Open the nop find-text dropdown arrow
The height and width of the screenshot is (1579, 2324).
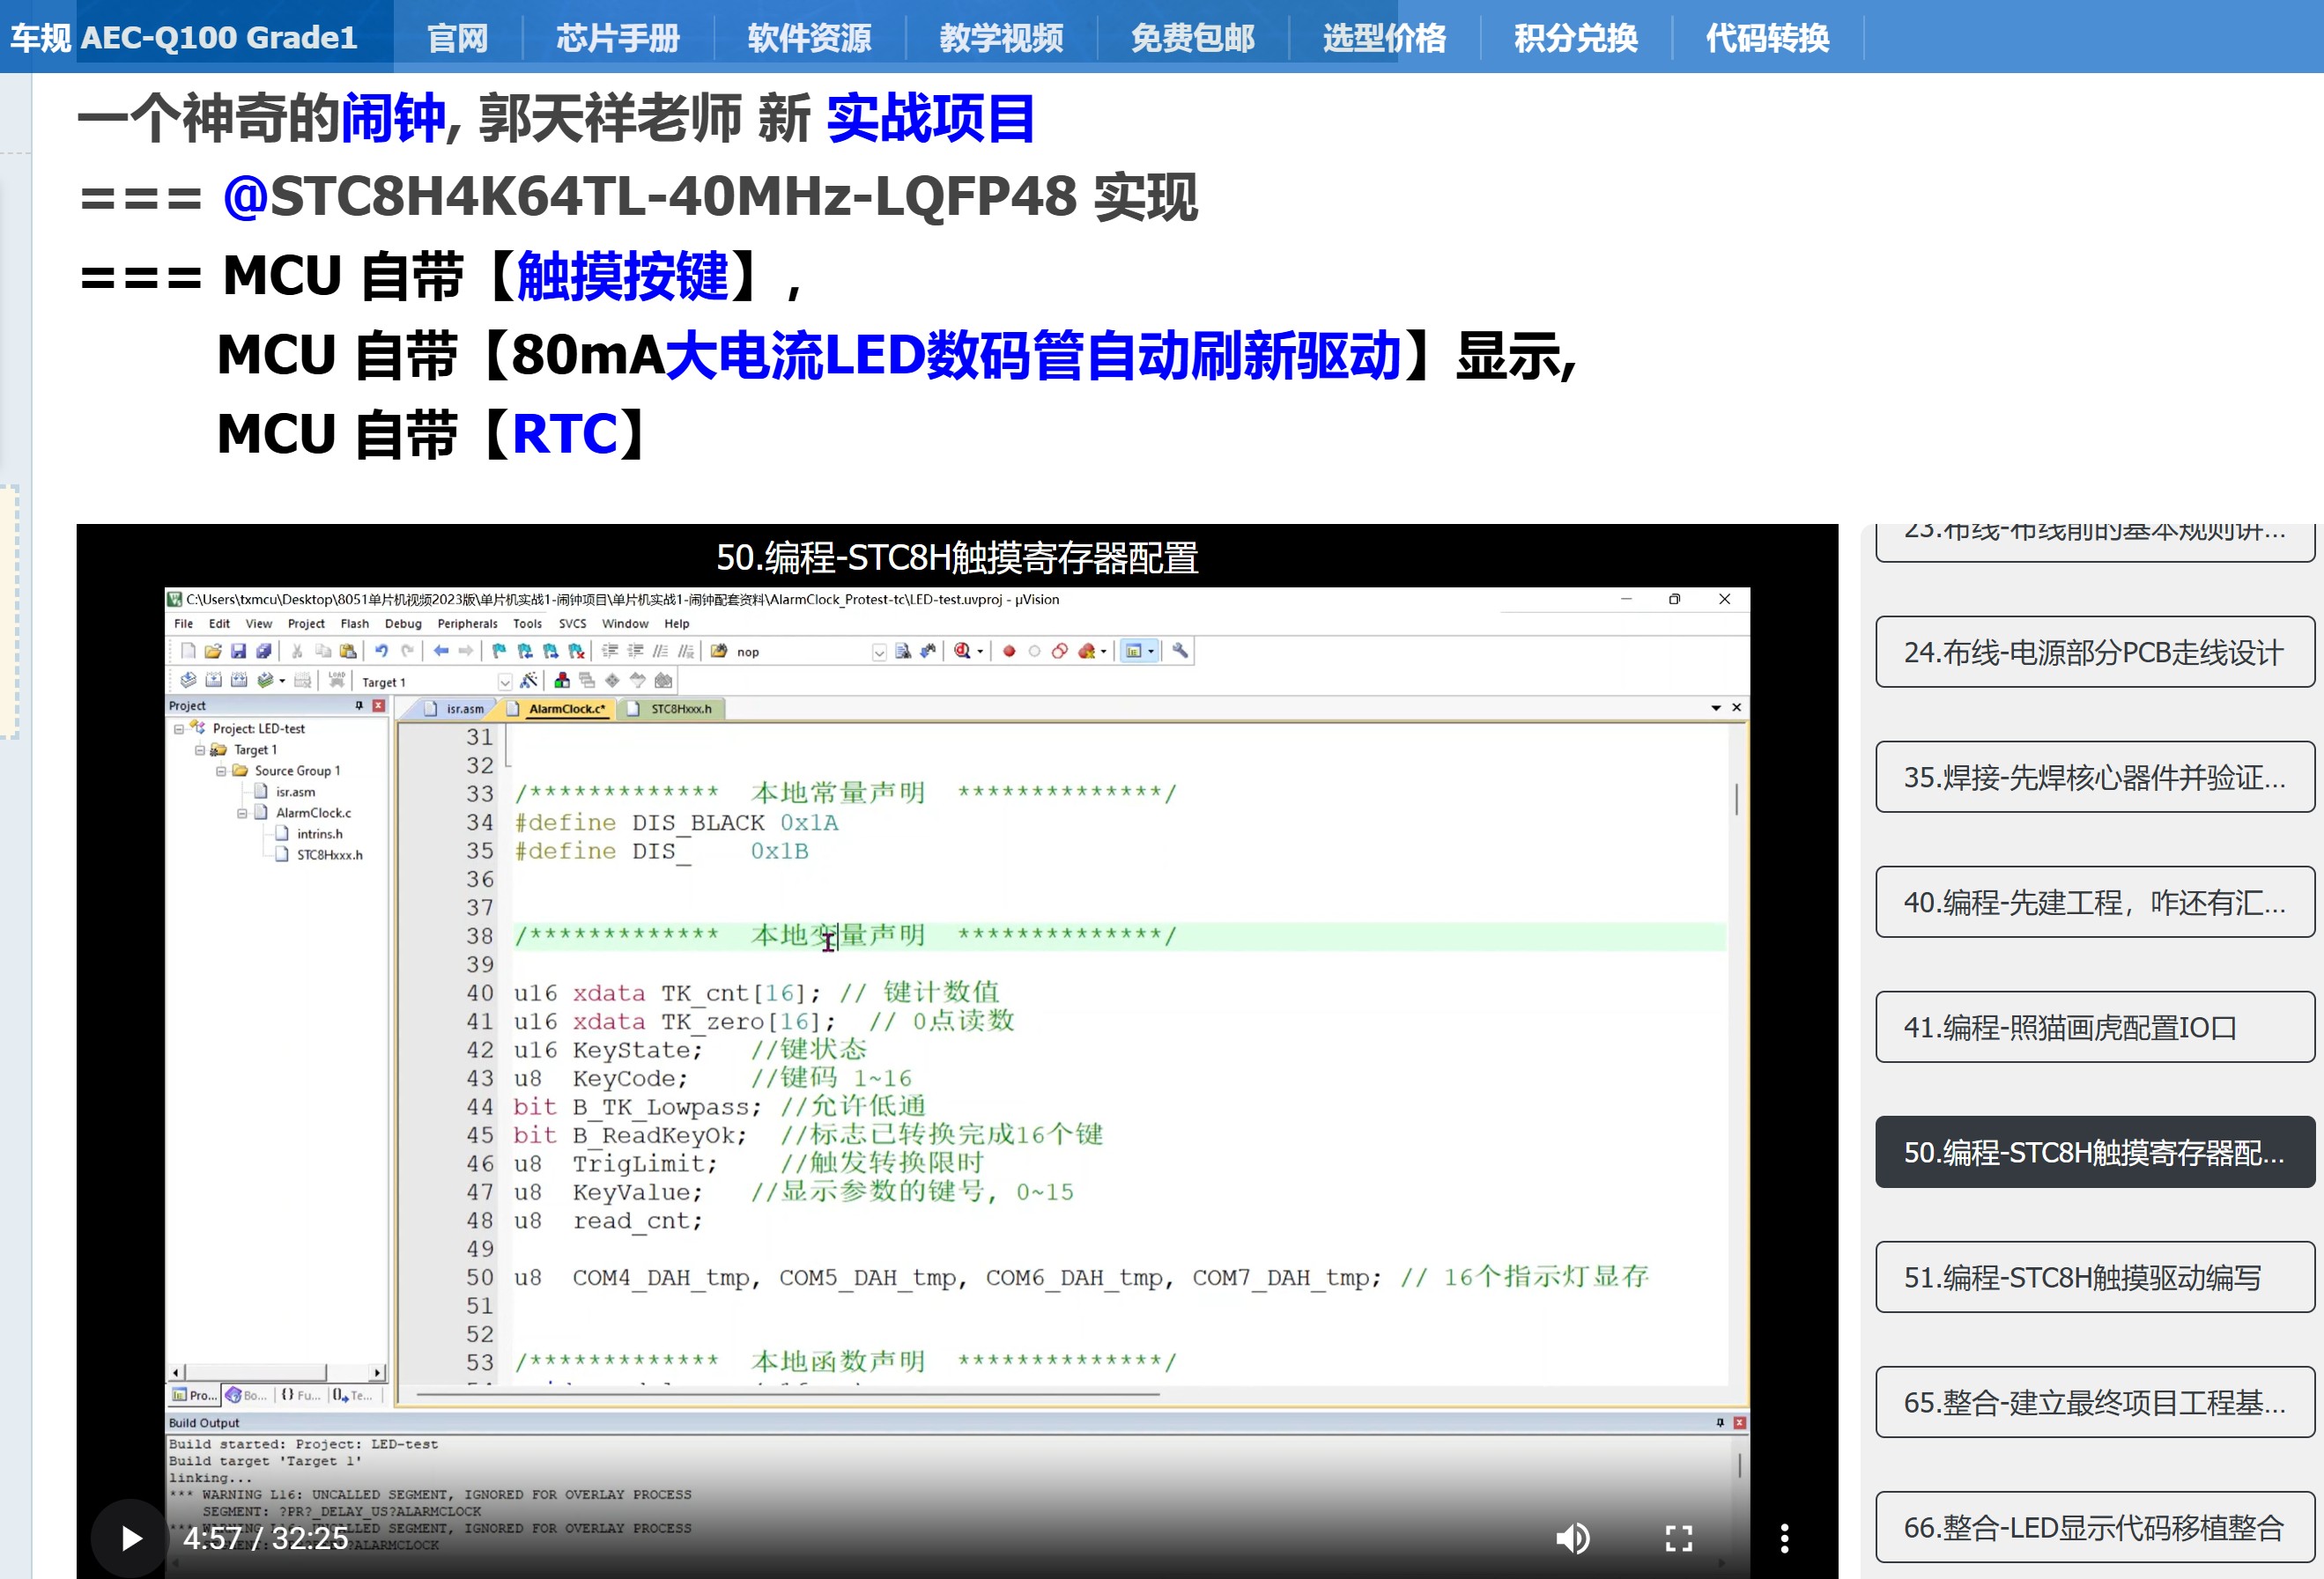(879, 653)
